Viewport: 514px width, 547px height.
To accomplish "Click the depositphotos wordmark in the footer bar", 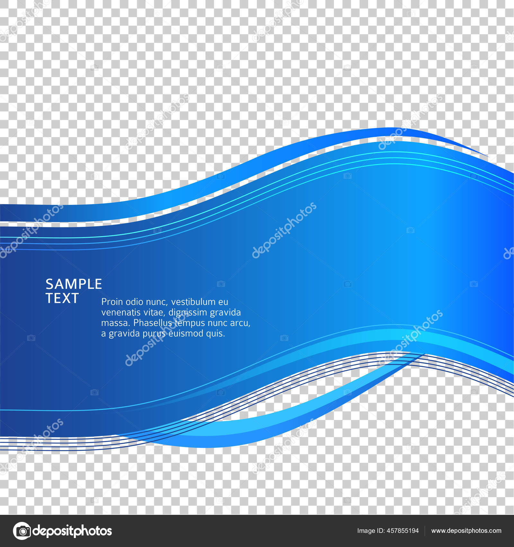I will pos(74,530).
